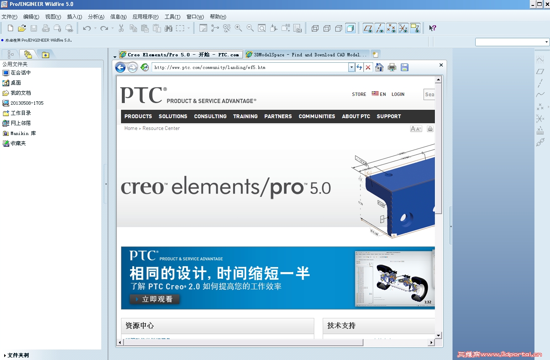Expand the 文件夹树 folder tree section

17,355
